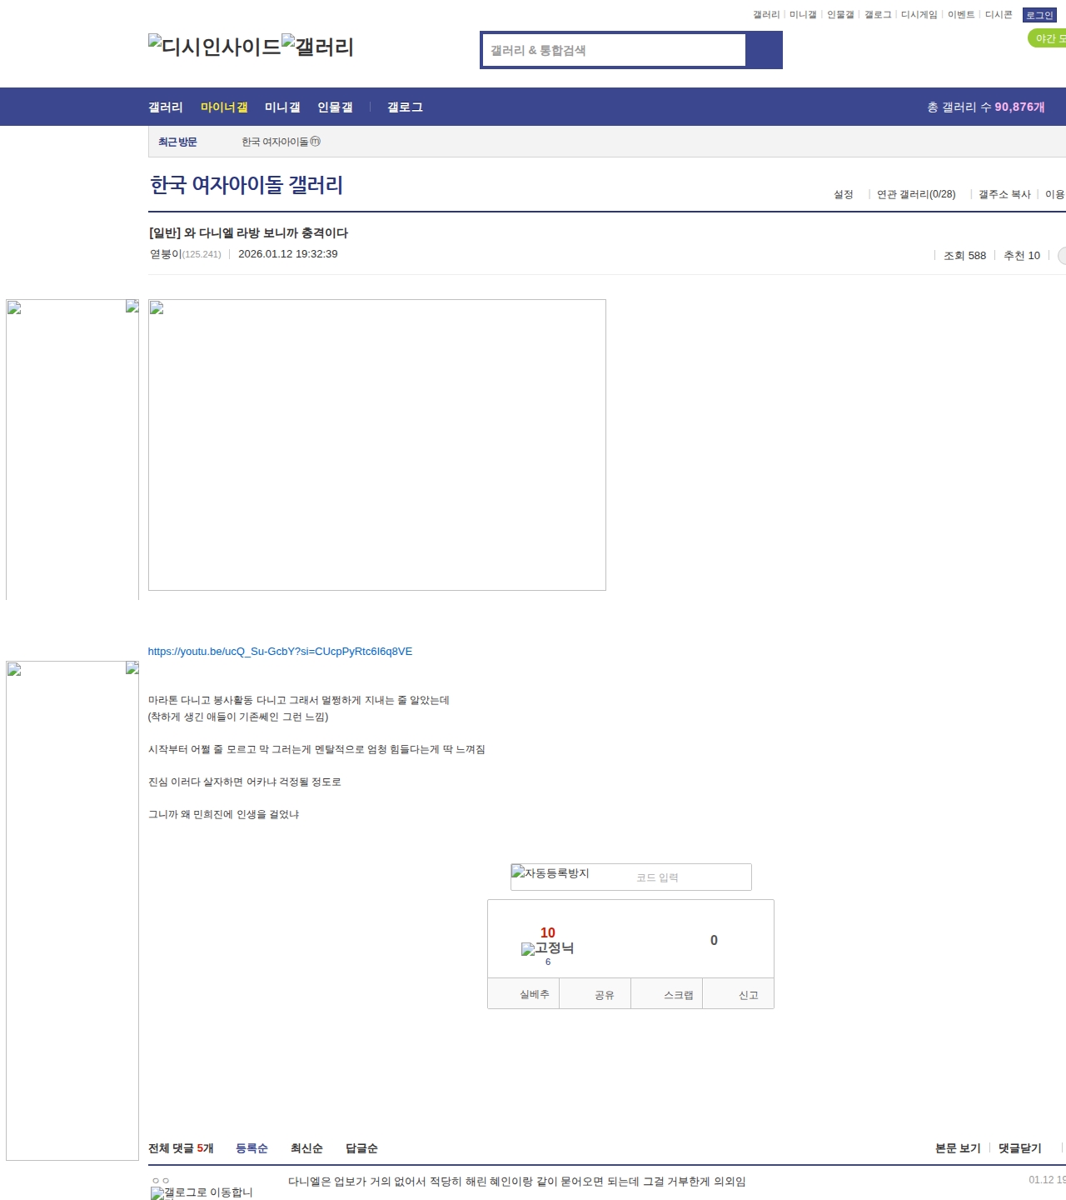1066x1200 pixels.
Task: Click the 로그인 login button
Action: (x=1039, y=15)
